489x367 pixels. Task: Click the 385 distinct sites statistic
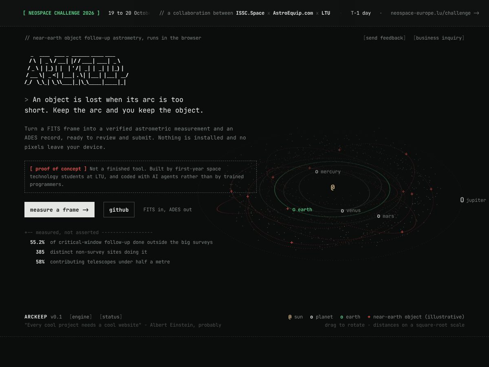[x=40, y=252]
